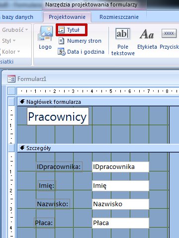
Task: Open the Grubość dropdown
Action: (15, 30)
